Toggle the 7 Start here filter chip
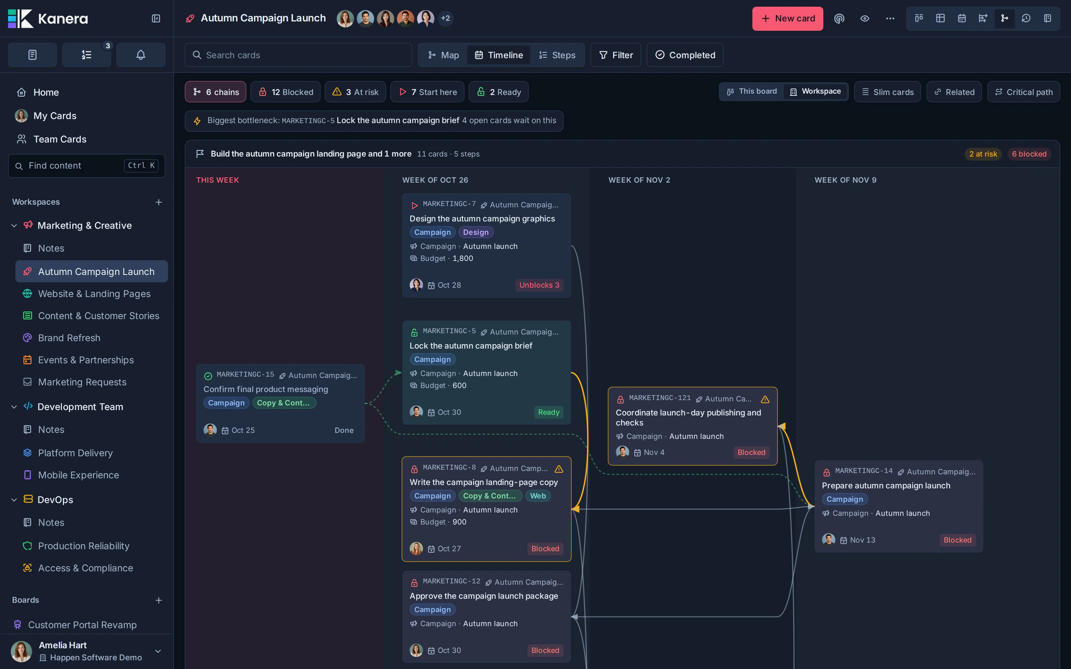The width and height of the screenshot is (1071, 669). coord(427,92)
